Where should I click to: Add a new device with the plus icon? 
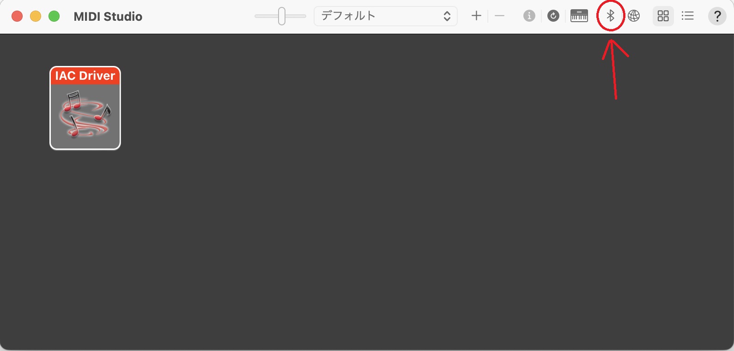pos(476,16)
